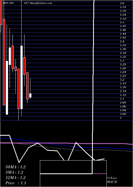The width and height of the screenshot is (133, 187).
Task: Click the 1.4 price axis label
Action: click(122, 41)
